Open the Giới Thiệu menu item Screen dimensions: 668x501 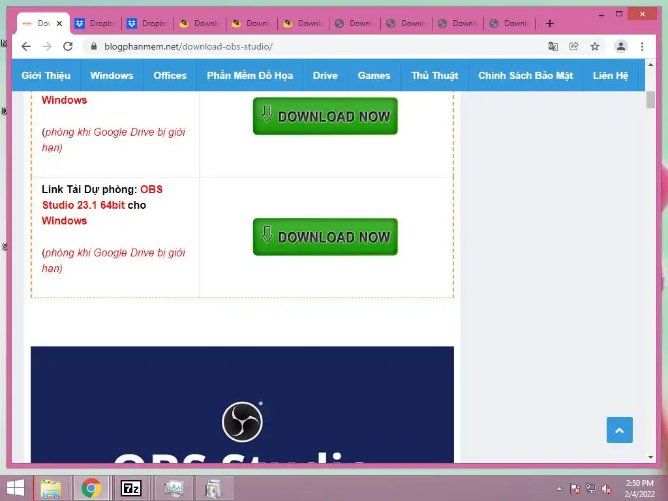[46, 76]
